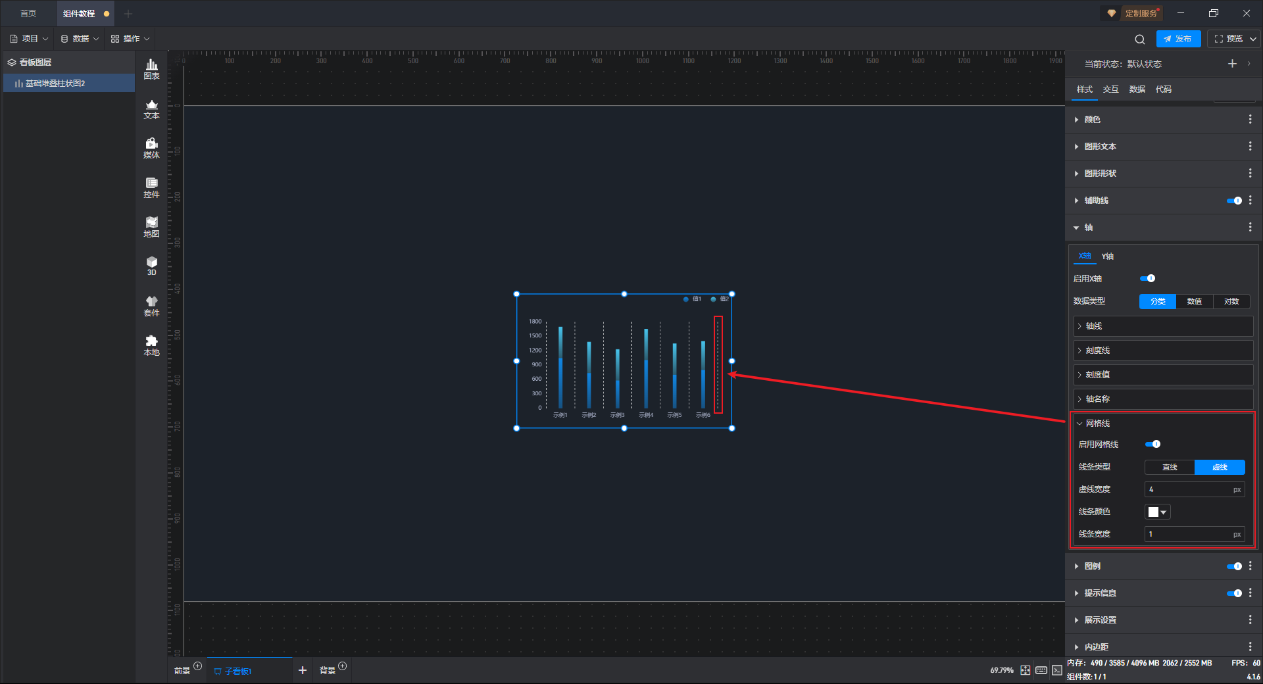This screenshot has height=684, width=1263.
Task: Open more options for 轴 section
Action: point(1250,228)
